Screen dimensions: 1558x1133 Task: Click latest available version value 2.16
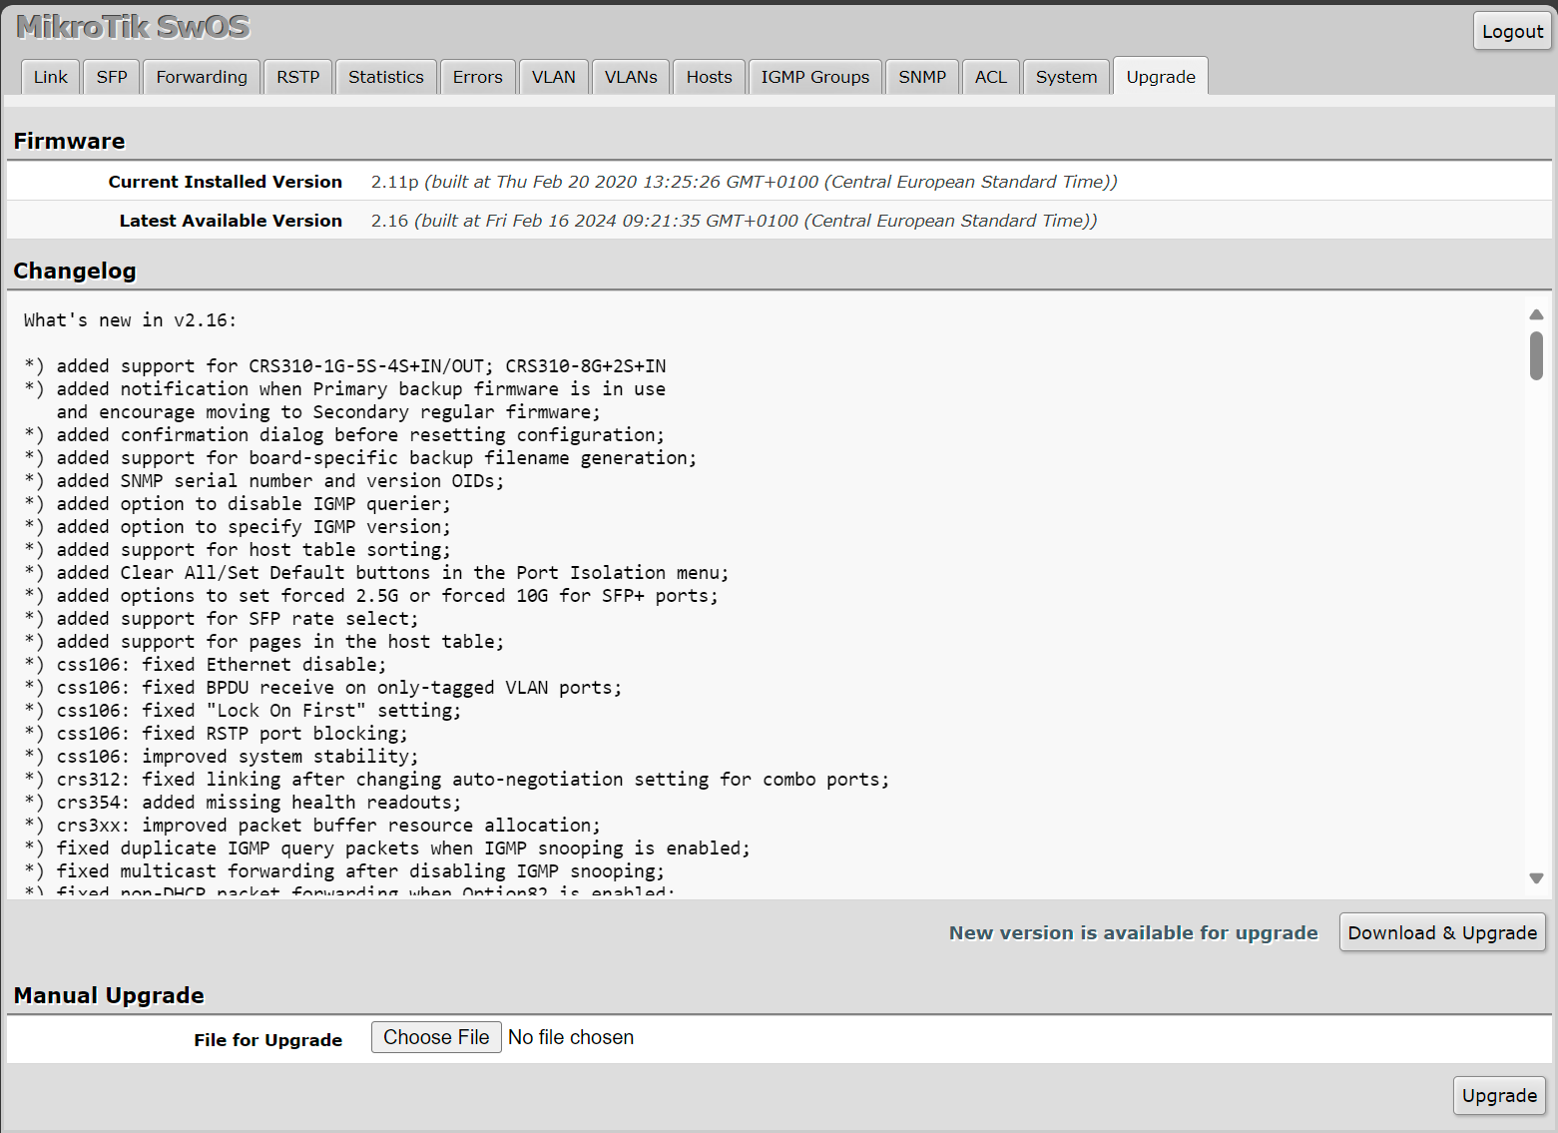(x=389, y=221)
